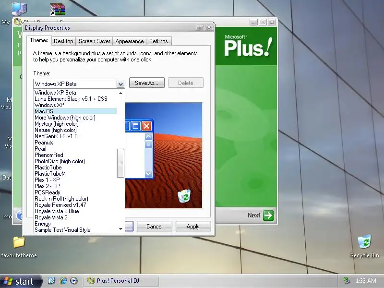This screenshot has width=384, height=288.
Task: Launch Internet Explorer from quick launch
Action: (x=63, y=281)
